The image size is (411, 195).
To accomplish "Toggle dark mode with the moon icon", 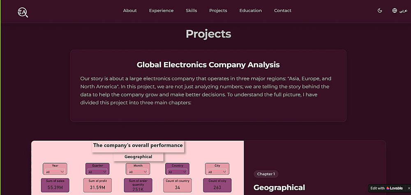I will 380,11.
